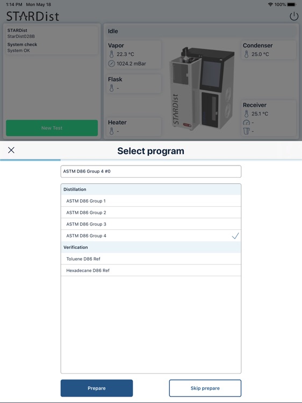Click the green New Test button

52,128
